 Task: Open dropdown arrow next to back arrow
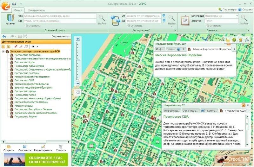click(x=8, y=36)
